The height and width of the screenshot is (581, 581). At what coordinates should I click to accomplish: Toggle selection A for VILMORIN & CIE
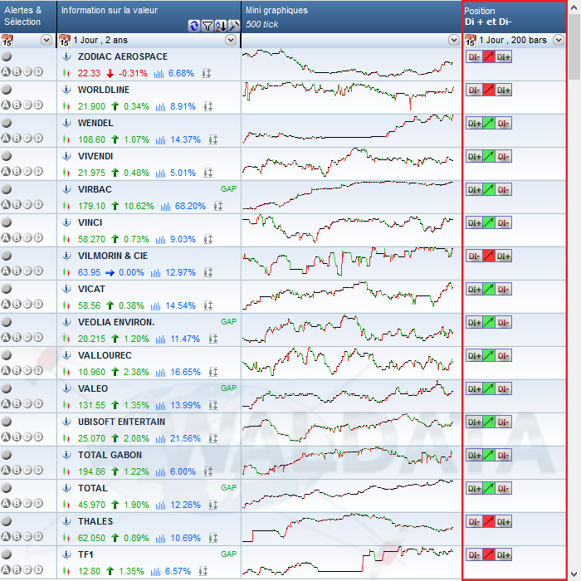click(6, 271)
